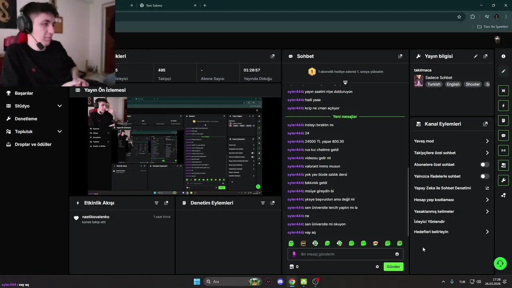
Task: Pop out the Kanal Eylemleri panel
Action: [485, 124]
